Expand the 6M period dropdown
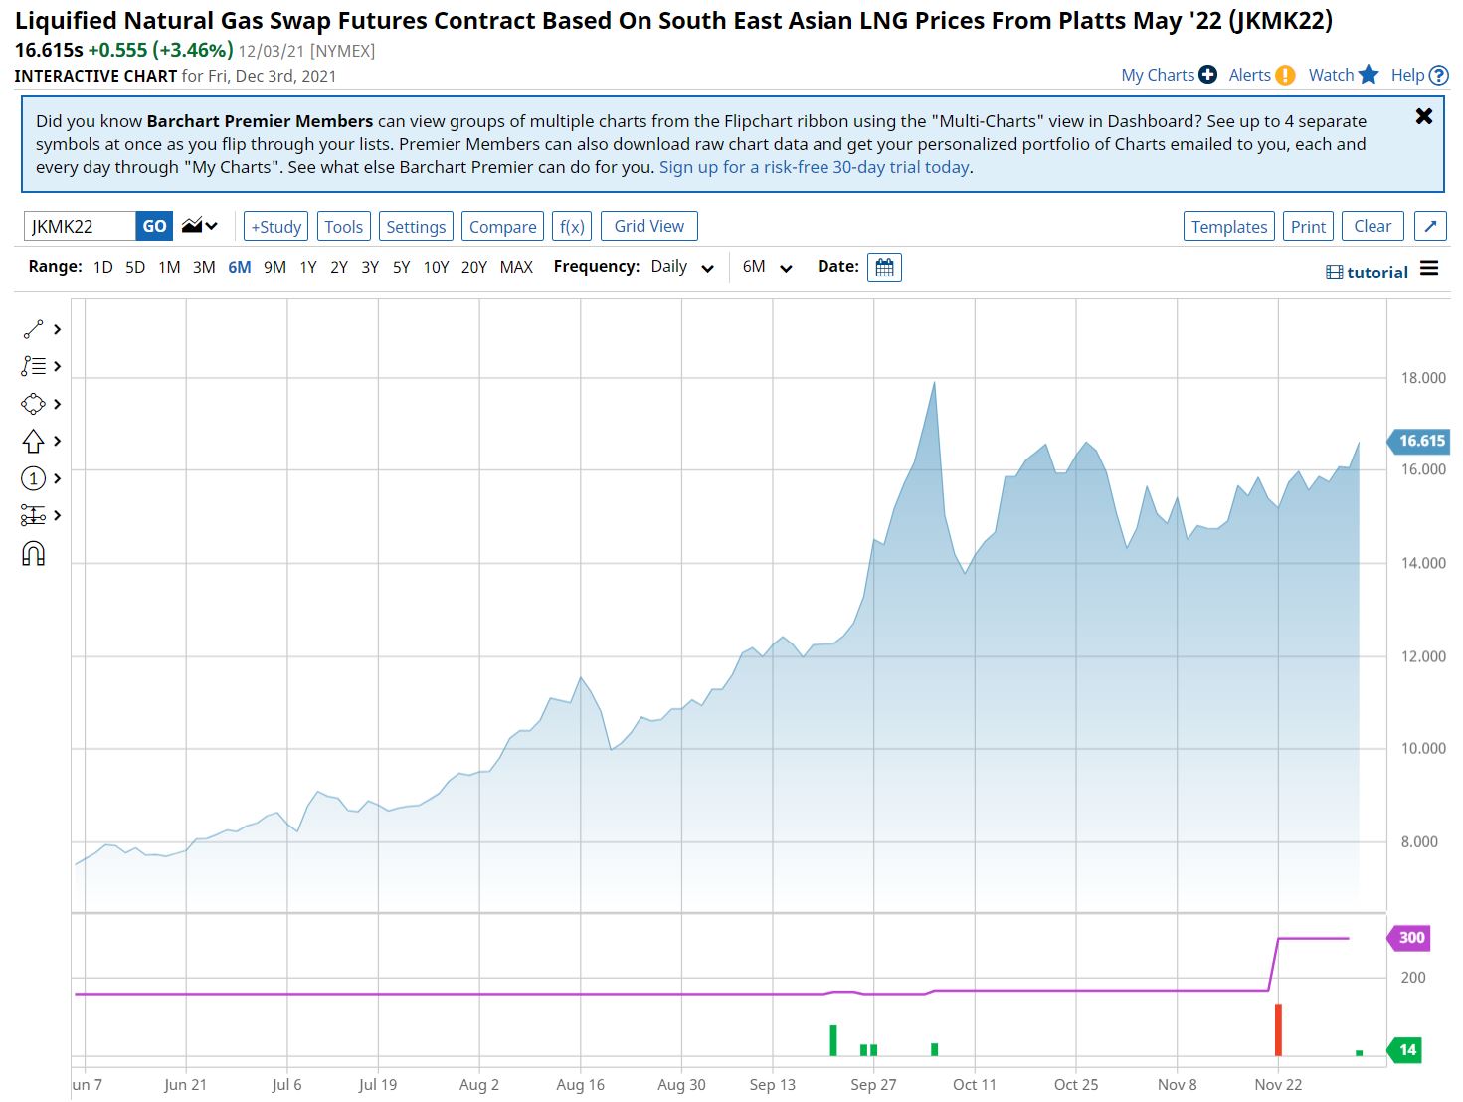The width and height of the screenshot is (1463, 1102). click(767, 267)
